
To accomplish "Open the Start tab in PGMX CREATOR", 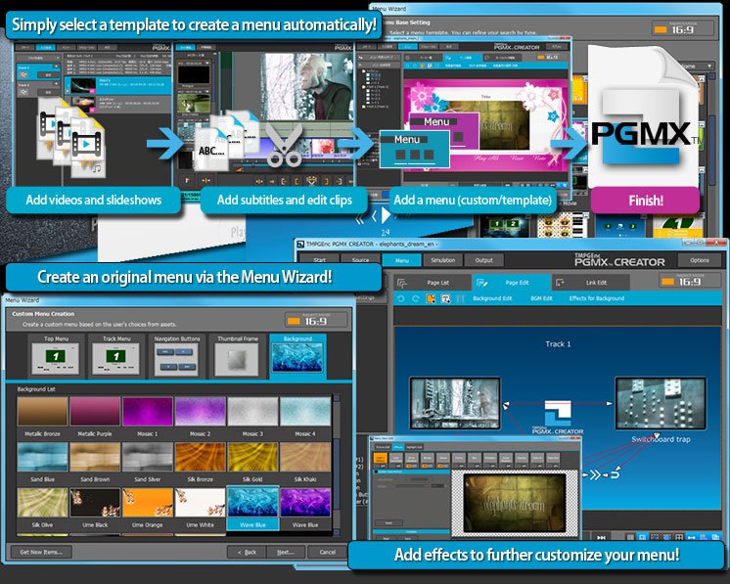I will pyautogui.click(x=319, y=260).
